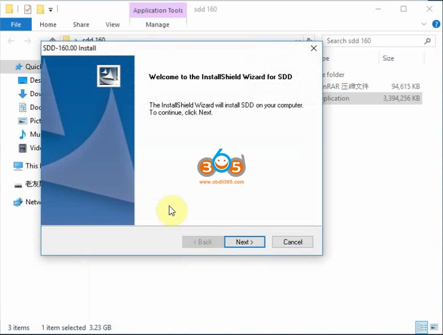Screen dimensions: 443x335
Task: Open Explorer help question mark icon
Action: click(436, 24)
